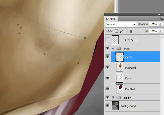Open the Opacity slider arrow
Image resolution: width=164 pixels, height=115 pixels.
pyautogui.click(x=161, y=24)
